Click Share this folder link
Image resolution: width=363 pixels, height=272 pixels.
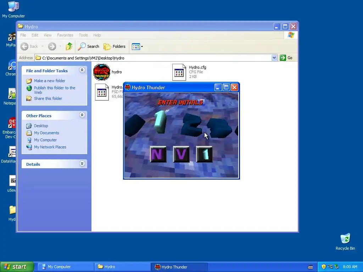coord(48,98)
